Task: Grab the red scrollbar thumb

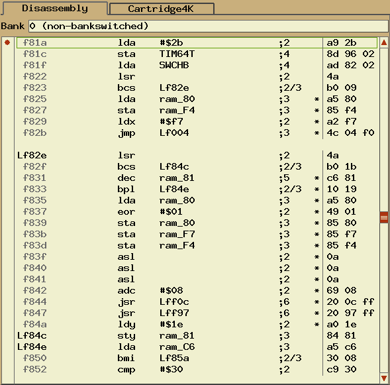Action: pyautogui.click(x=384, y=217)
